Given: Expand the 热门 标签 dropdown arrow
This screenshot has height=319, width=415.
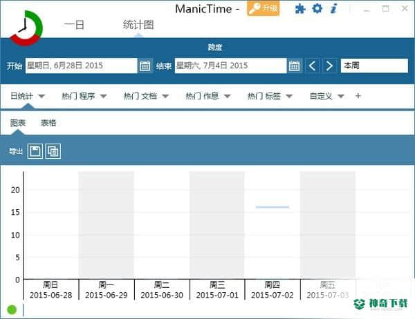Looking at the screenshot, I should [289, 96].
